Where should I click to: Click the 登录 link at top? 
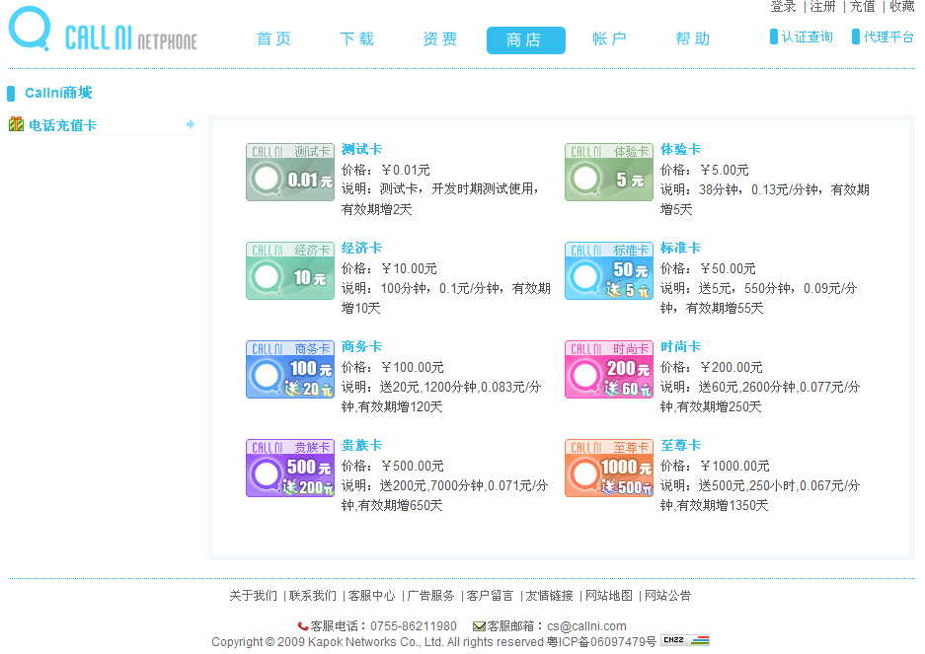click(784, 7)
